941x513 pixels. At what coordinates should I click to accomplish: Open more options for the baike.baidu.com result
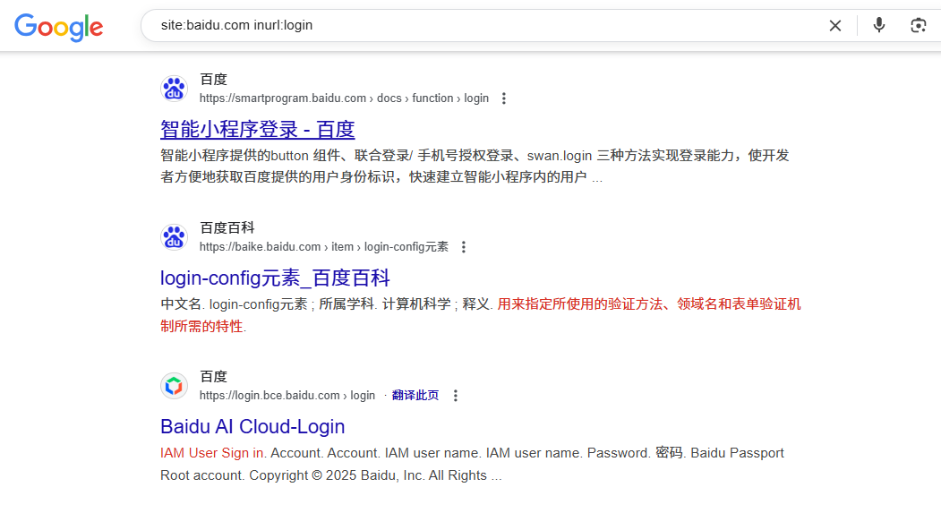pyautogui.click(x=463, y=247)
